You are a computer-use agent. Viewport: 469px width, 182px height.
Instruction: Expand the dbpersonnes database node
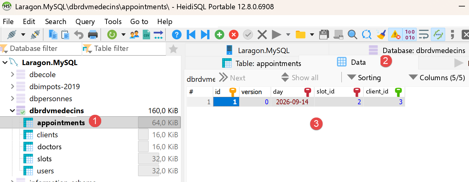pos(12,99)
